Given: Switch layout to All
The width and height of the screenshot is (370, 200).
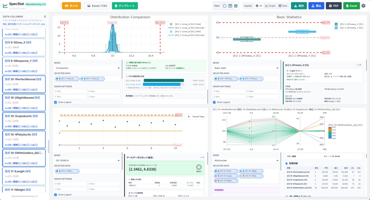Looking at the screenshot, I should pyautogui.click(x=259, y=6).
